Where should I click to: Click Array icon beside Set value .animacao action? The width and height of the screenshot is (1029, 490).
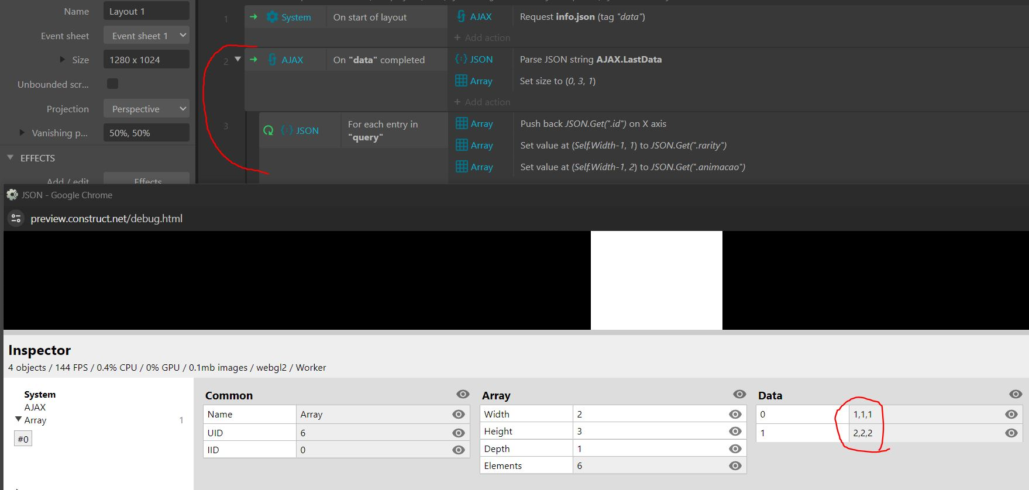point(462,167)
